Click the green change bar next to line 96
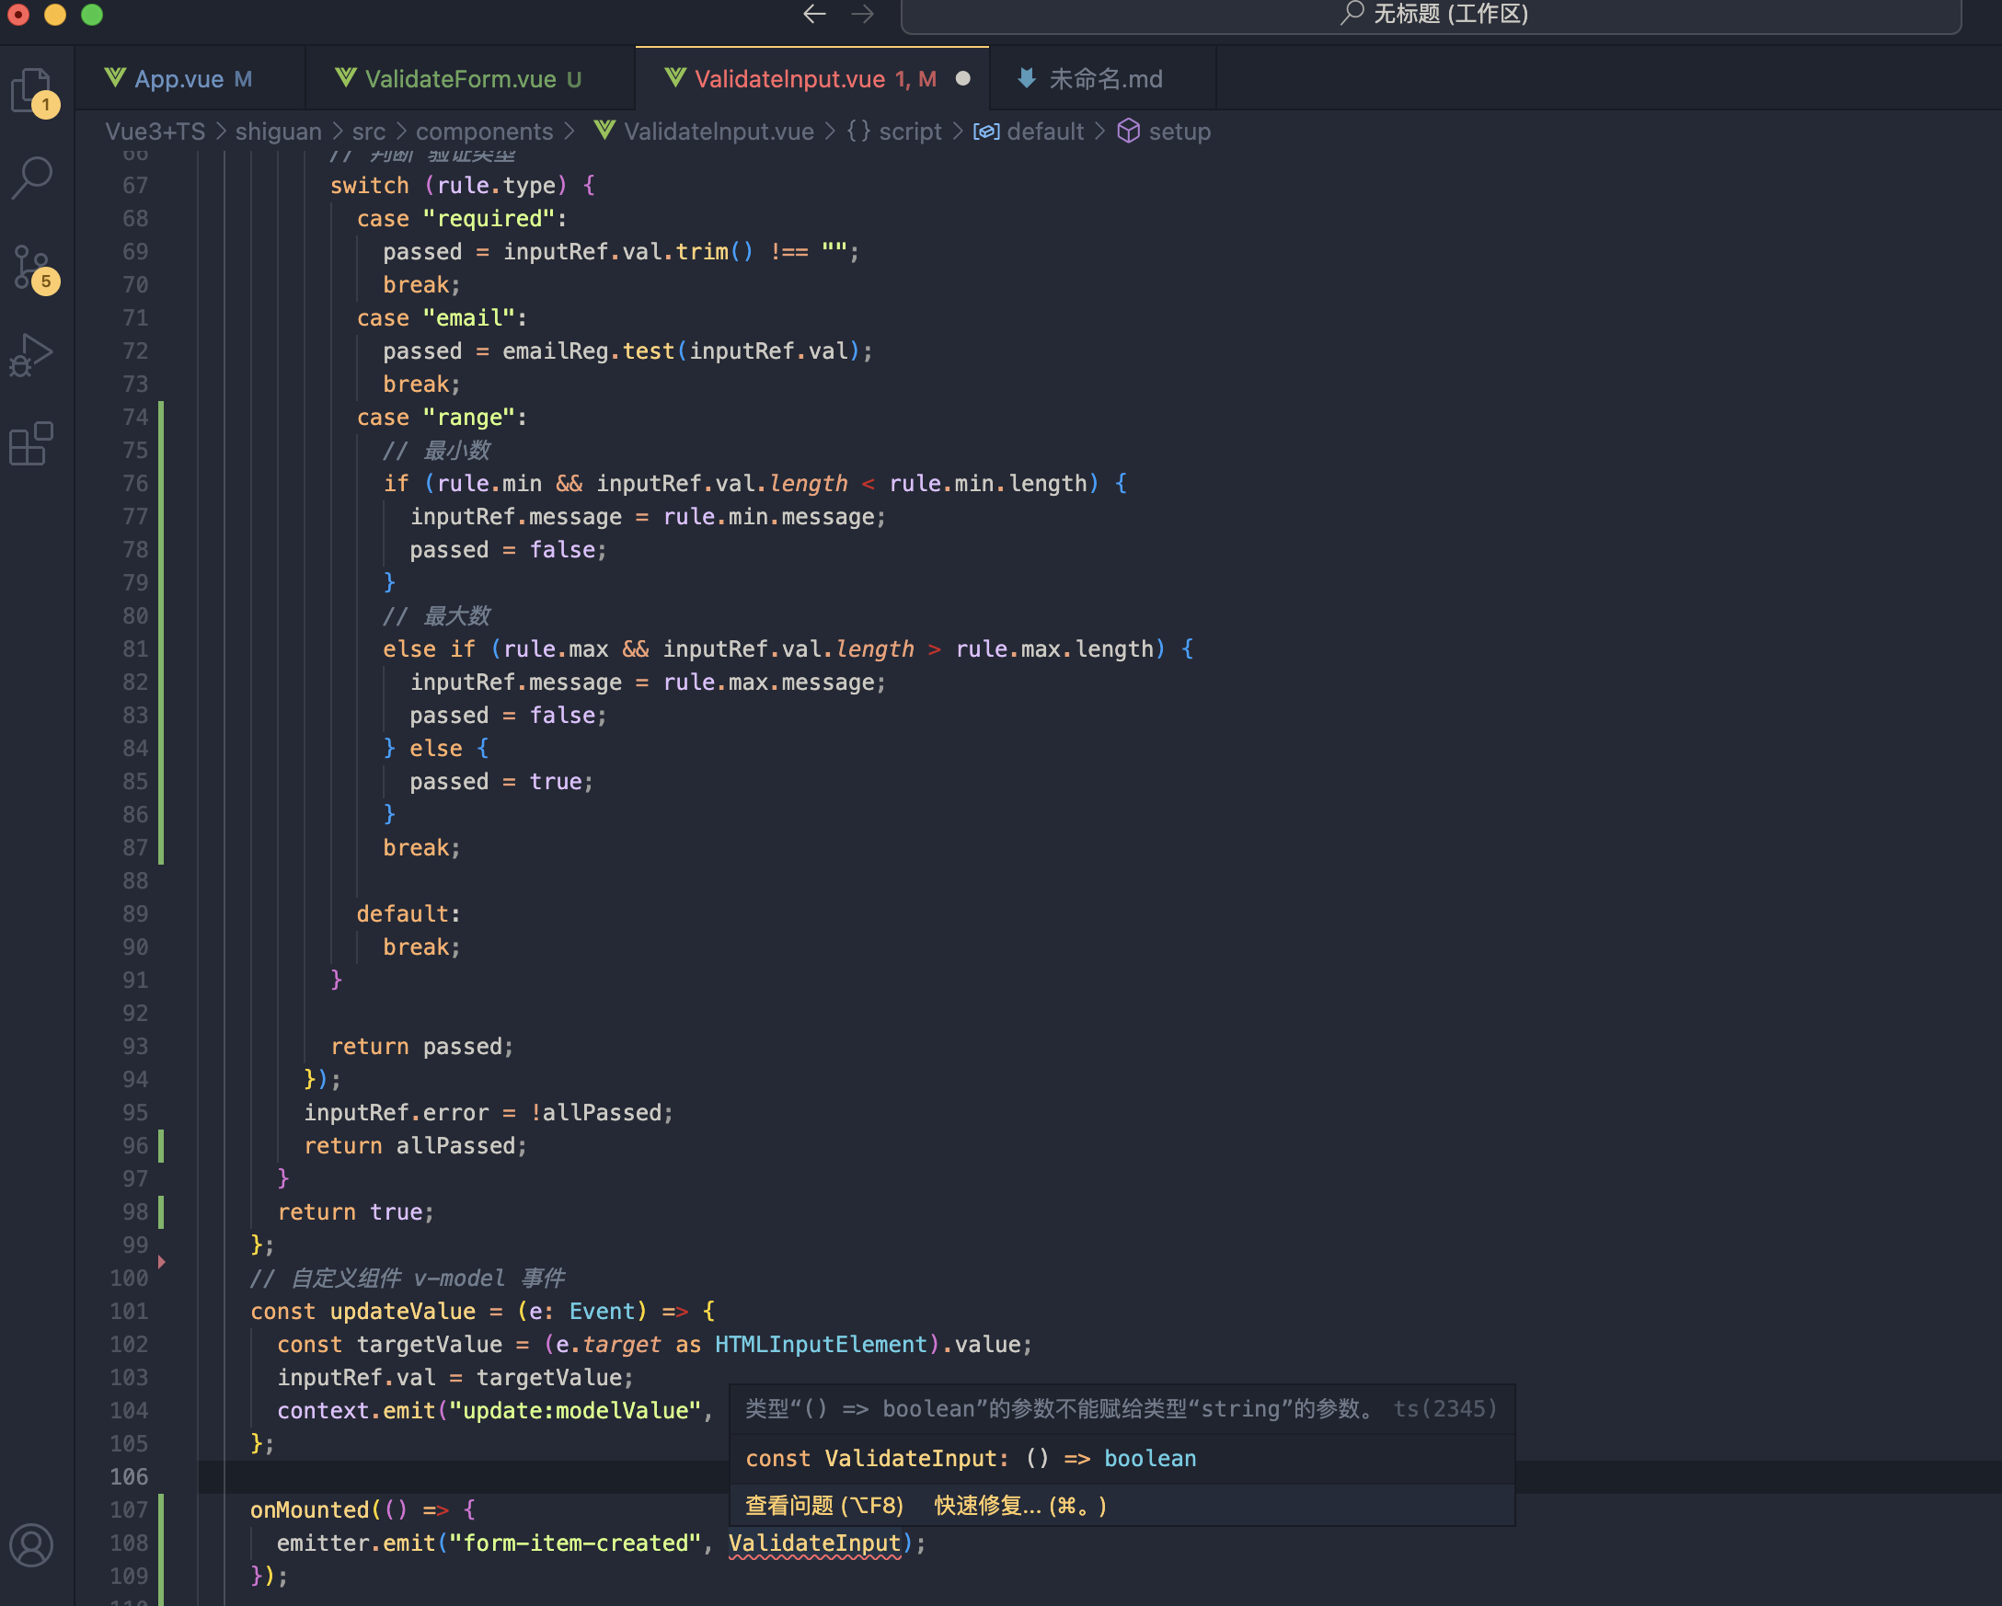Screen dimensions: 2002x1606 162,1146
